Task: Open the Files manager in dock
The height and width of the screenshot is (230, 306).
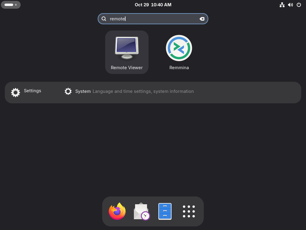Action: pos(165,211)
